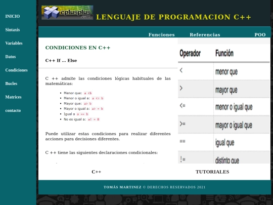Select Referencias in top navigation
This screenshot has width=273, height=205.
(x=205, y=35)
